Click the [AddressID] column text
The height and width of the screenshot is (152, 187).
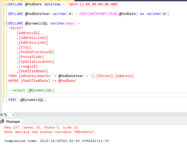28,33
